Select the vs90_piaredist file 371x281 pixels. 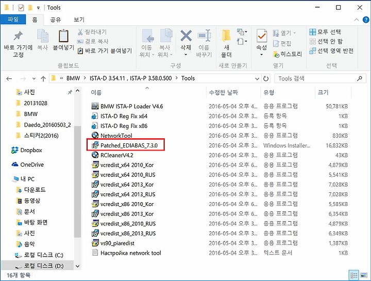point(113,243)
